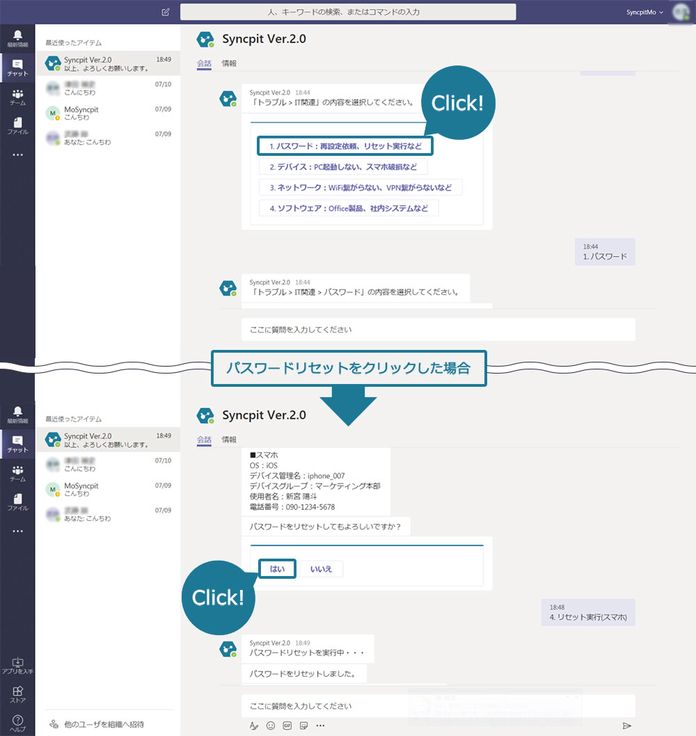The height and width of the screenshot is (736, 696).
Task: Open MoSyncpit chat in lower chat list
Action: (108, 490)
